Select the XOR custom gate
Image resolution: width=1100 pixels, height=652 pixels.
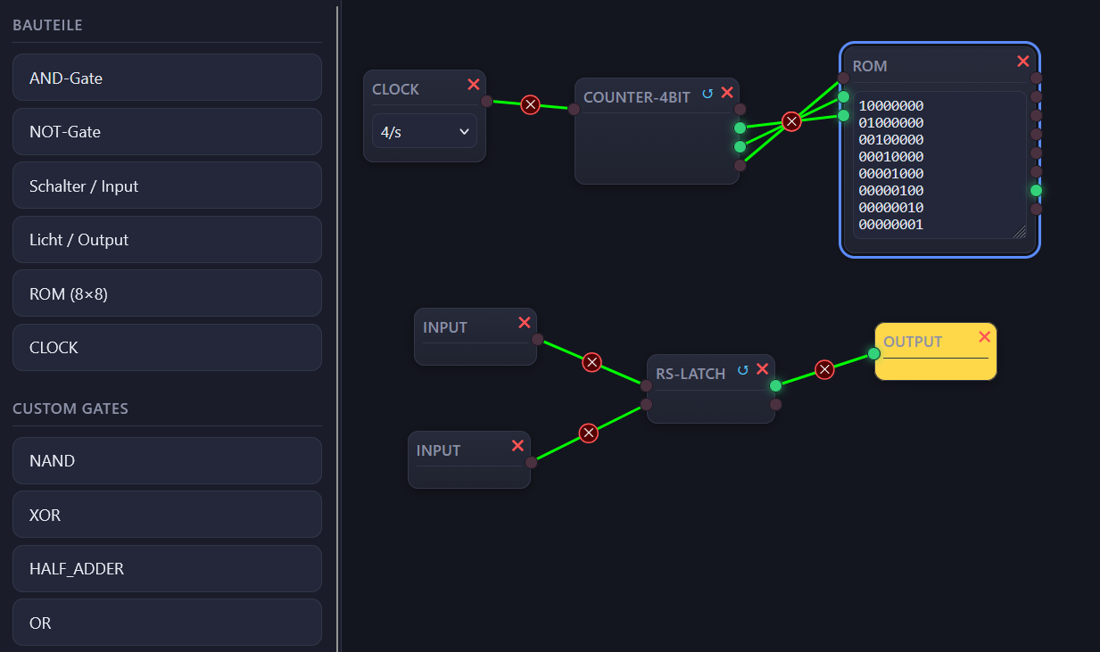(x=167, y=515)
